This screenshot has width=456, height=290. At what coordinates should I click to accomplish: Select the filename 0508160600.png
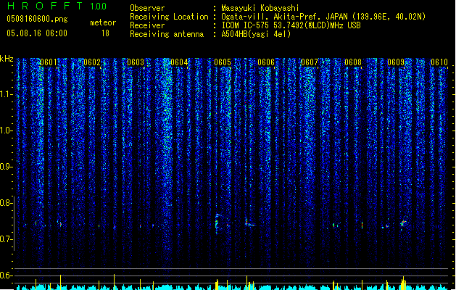pos(37,19)
